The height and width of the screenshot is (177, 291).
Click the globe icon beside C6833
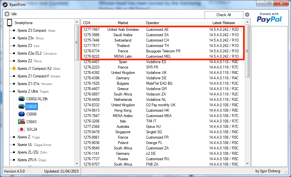pyautogui.click(x=22, y=106)
